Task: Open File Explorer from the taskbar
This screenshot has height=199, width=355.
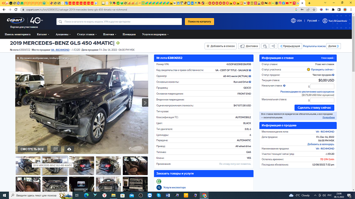Action: pos(114,195)
